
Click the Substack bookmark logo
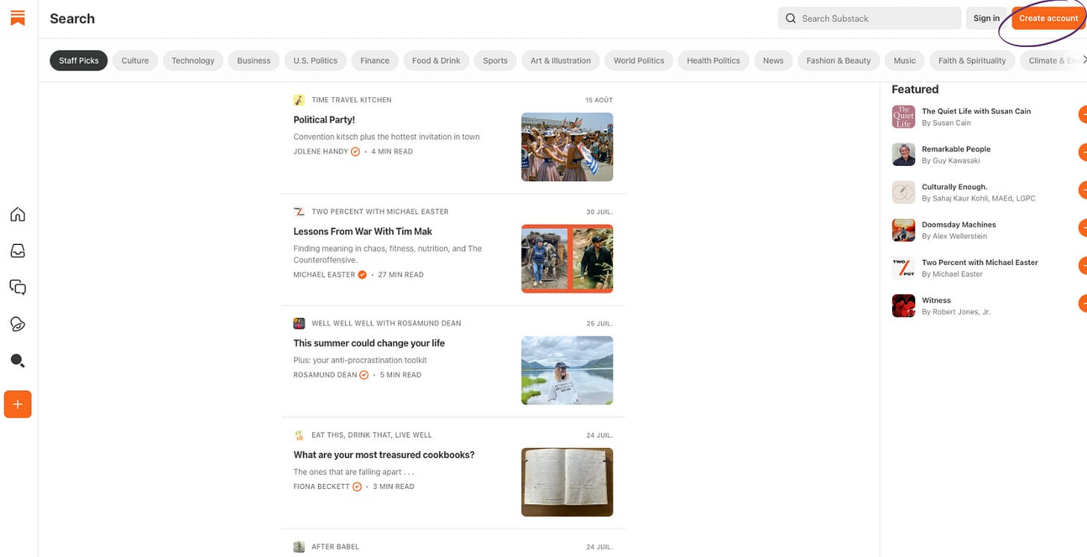(x=18, y=18)
